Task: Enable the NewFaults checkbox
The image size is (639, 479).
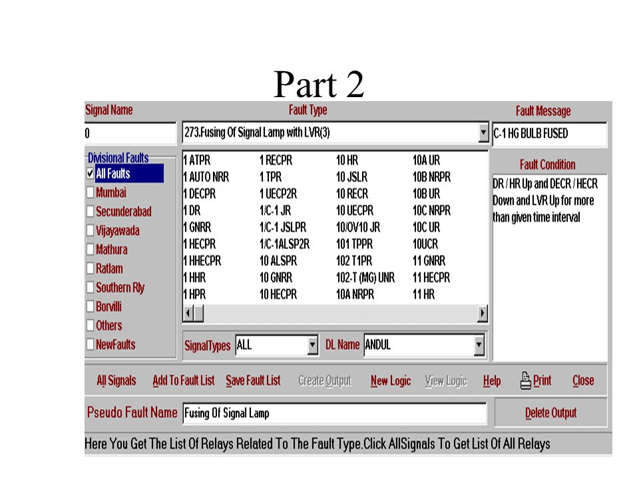Action: tap(90, 345)
